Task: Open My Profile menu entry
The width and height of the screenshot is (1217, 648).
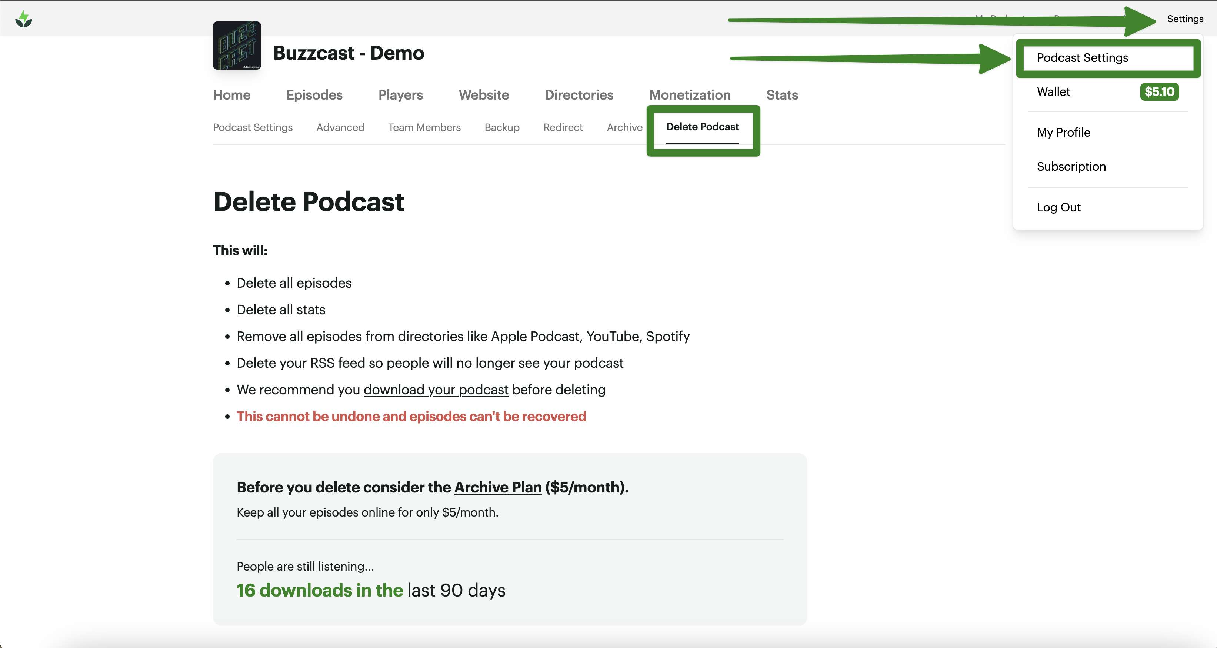Action: tap(1063, 132)
